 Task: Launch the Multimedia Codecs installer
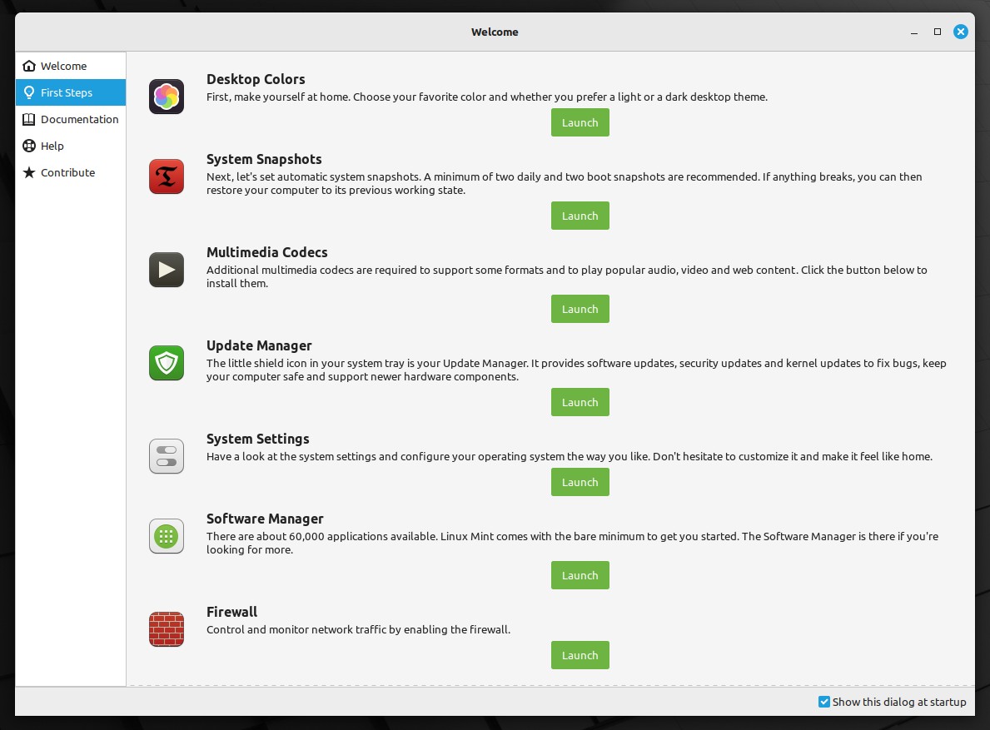pos(580,309)
